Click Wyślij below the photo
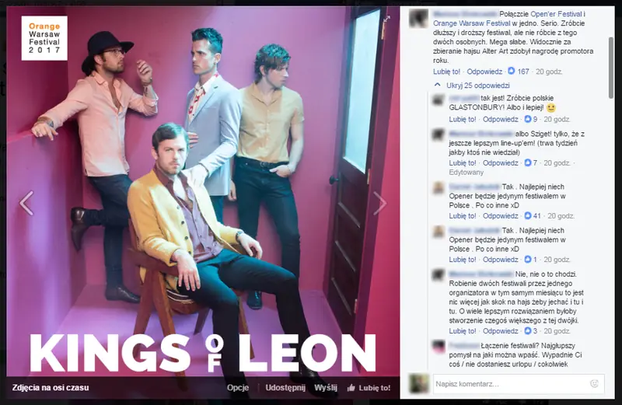This screenshot has width=622, height=405. pyautogui.click(x=326, y=388)
